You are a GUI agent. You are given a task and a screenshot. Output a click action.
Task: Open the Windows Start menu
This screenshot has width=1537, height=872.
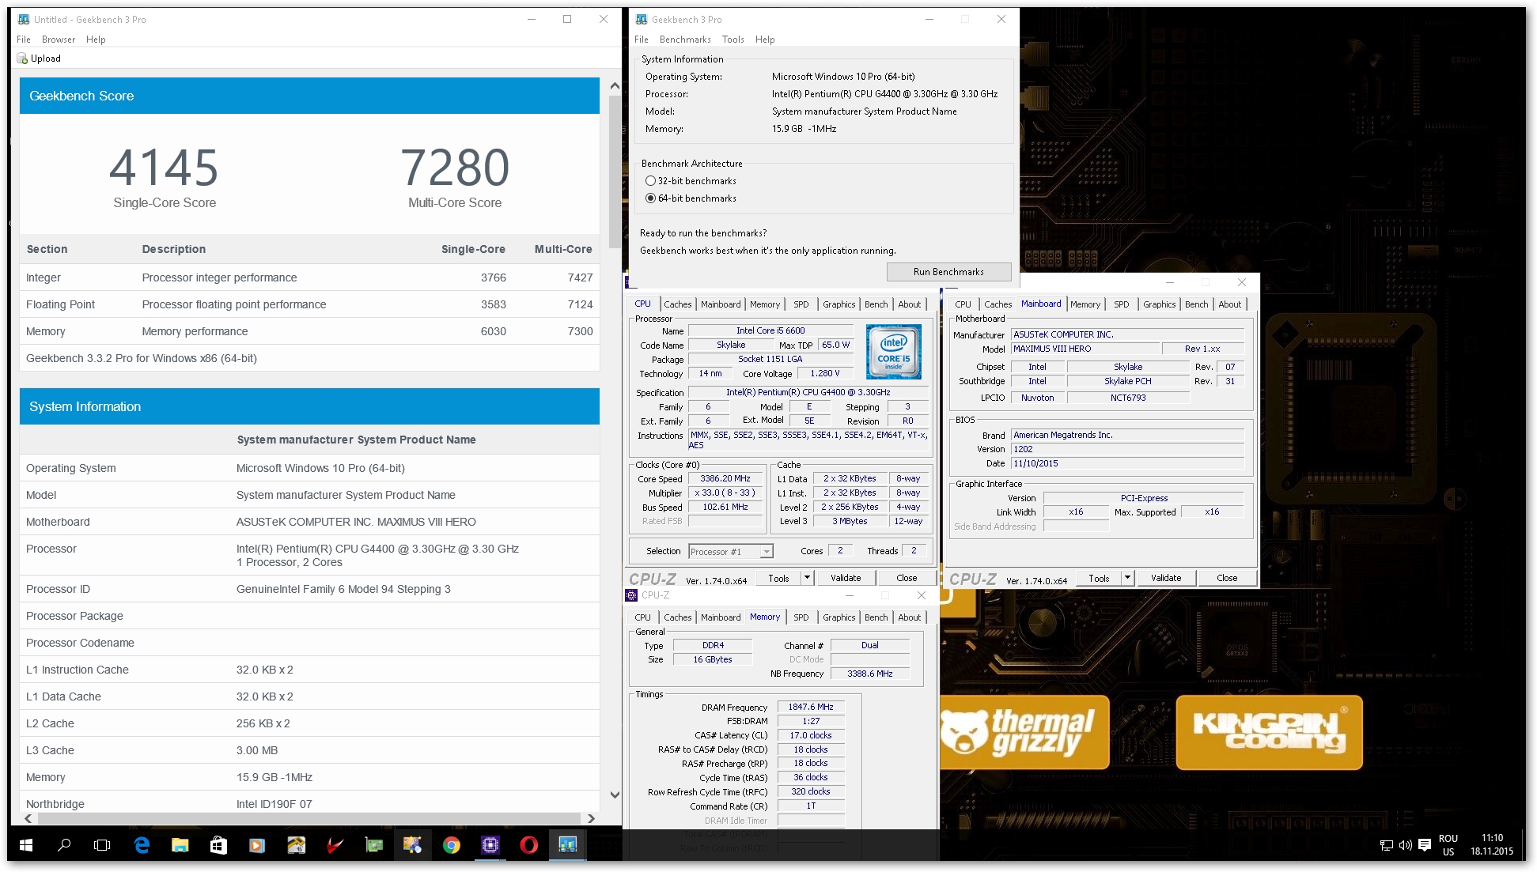[x=25, y=845]
